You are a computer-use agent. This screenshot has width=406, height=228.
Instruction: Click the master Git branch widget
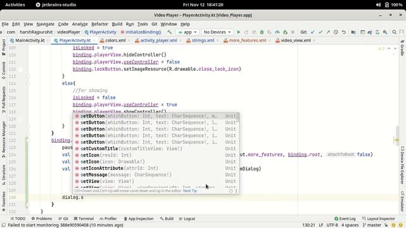point(372,225)
